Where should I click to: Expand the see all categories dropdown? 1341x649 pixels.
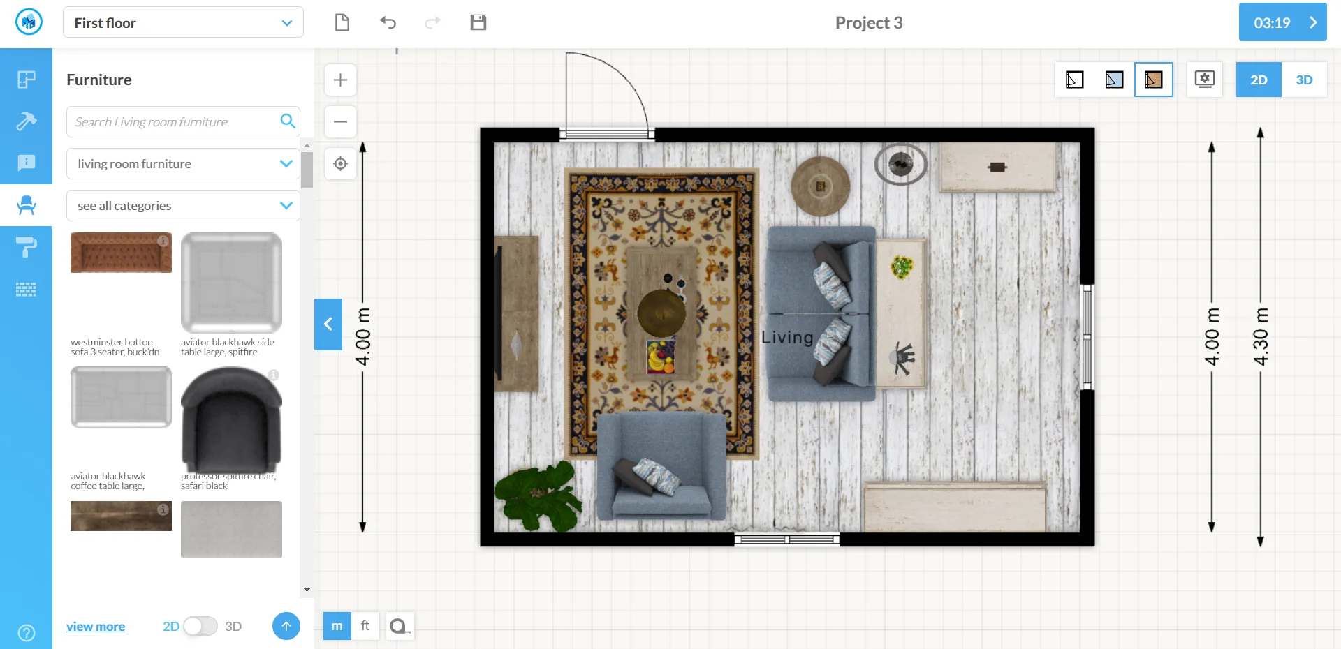tap(183, 206)
